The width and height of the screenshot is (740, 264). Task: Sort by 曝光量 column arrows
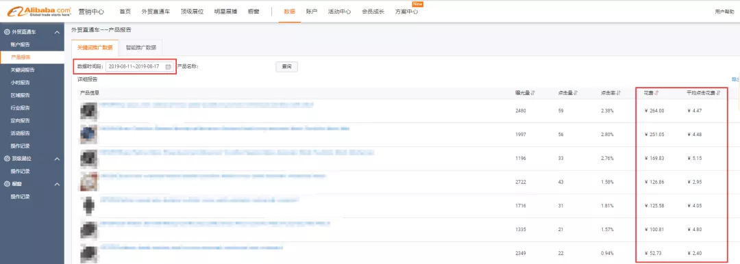(533, 93)
